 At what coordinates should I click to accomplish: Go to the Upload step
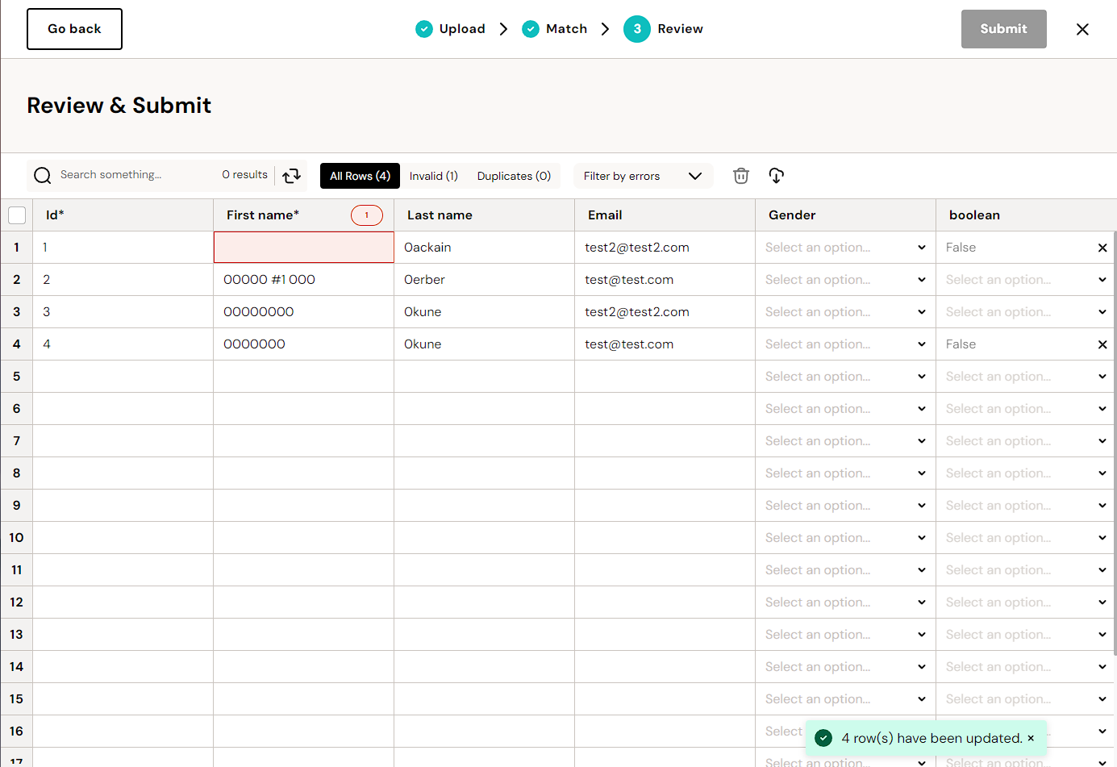coord(451,29)
